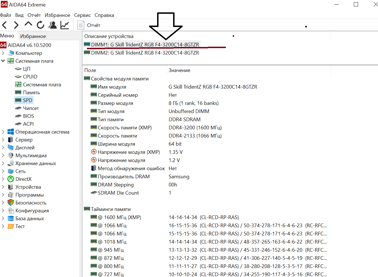Select the Системная плата sub-item under motherboard
The image size is (378, 277).
coord(42,84)
